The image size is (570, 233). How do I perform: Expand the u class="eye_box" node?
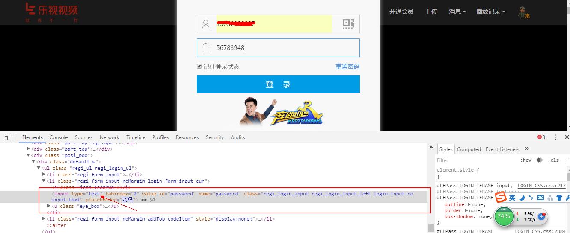click(49, 206)
